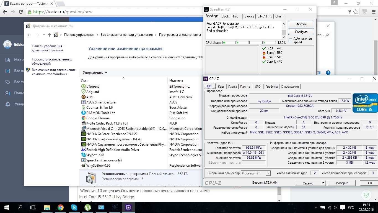The image size is (378, 213).
Task: Open Панель управления домашняя страница link
Action: tap(49, 48)
